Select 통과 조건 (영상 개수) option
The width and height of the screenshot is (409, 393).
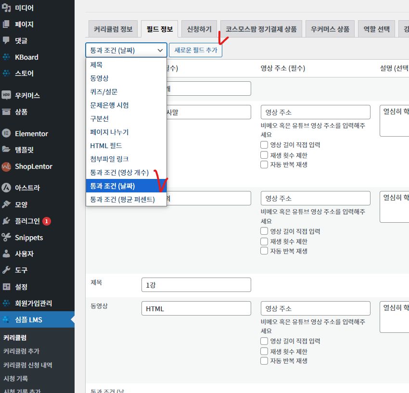(126, 173)
